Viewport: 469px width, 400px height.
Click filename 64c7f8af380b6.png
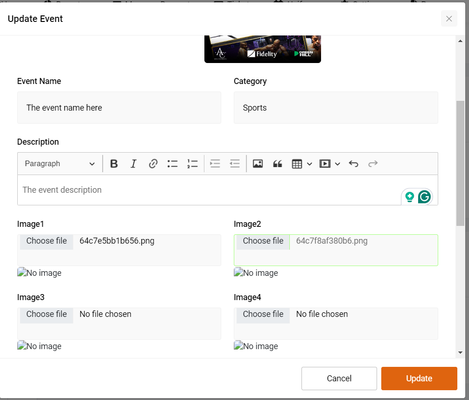pyautogui.click(x=332, y=241)
